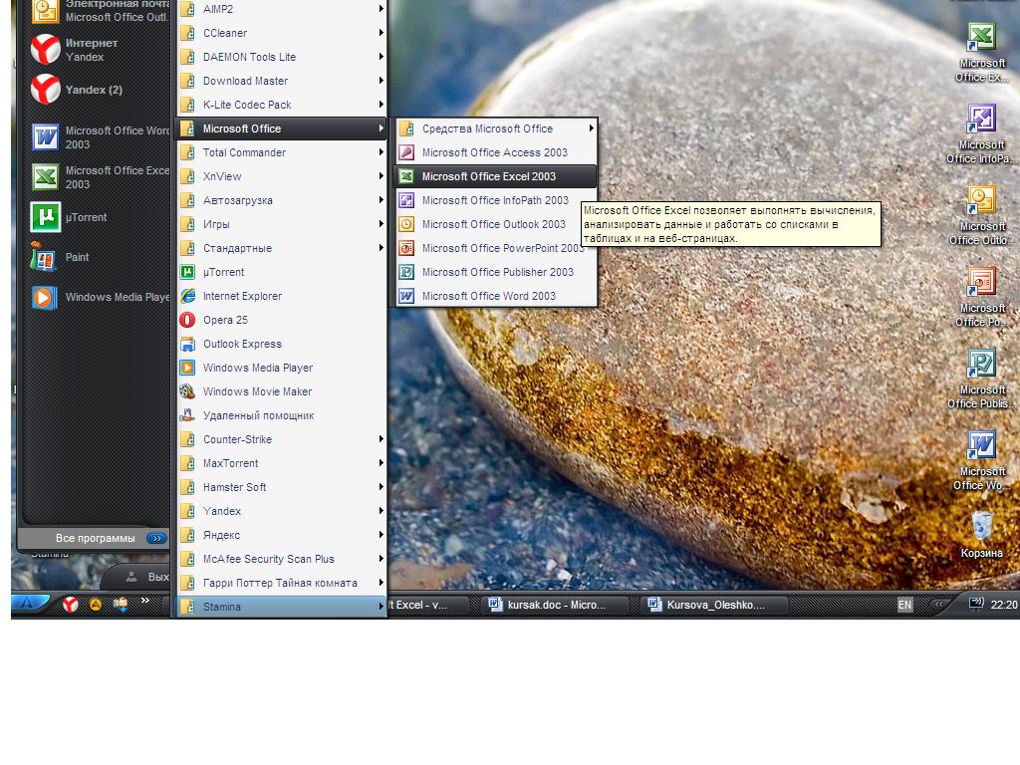Image resolution: width=1020 pixels, height=765 pixels.
Task: Expand DAEMON Tools Lite folder arrow
Action: (382, 57)
